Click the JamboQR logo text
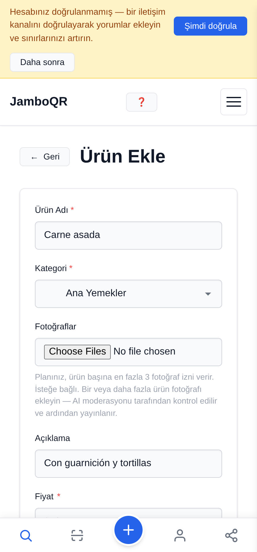 (x=39, y=102)
